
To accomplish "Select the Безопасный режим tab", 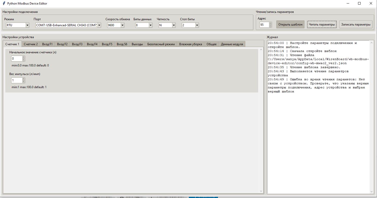I will point(161,44).
